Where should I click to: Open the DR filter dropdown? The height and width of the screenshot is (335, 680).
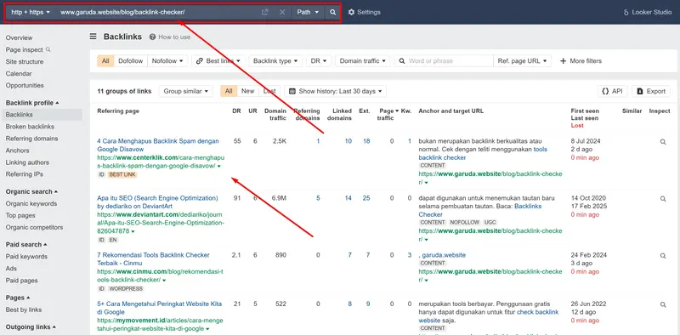(x=318, y=60)
